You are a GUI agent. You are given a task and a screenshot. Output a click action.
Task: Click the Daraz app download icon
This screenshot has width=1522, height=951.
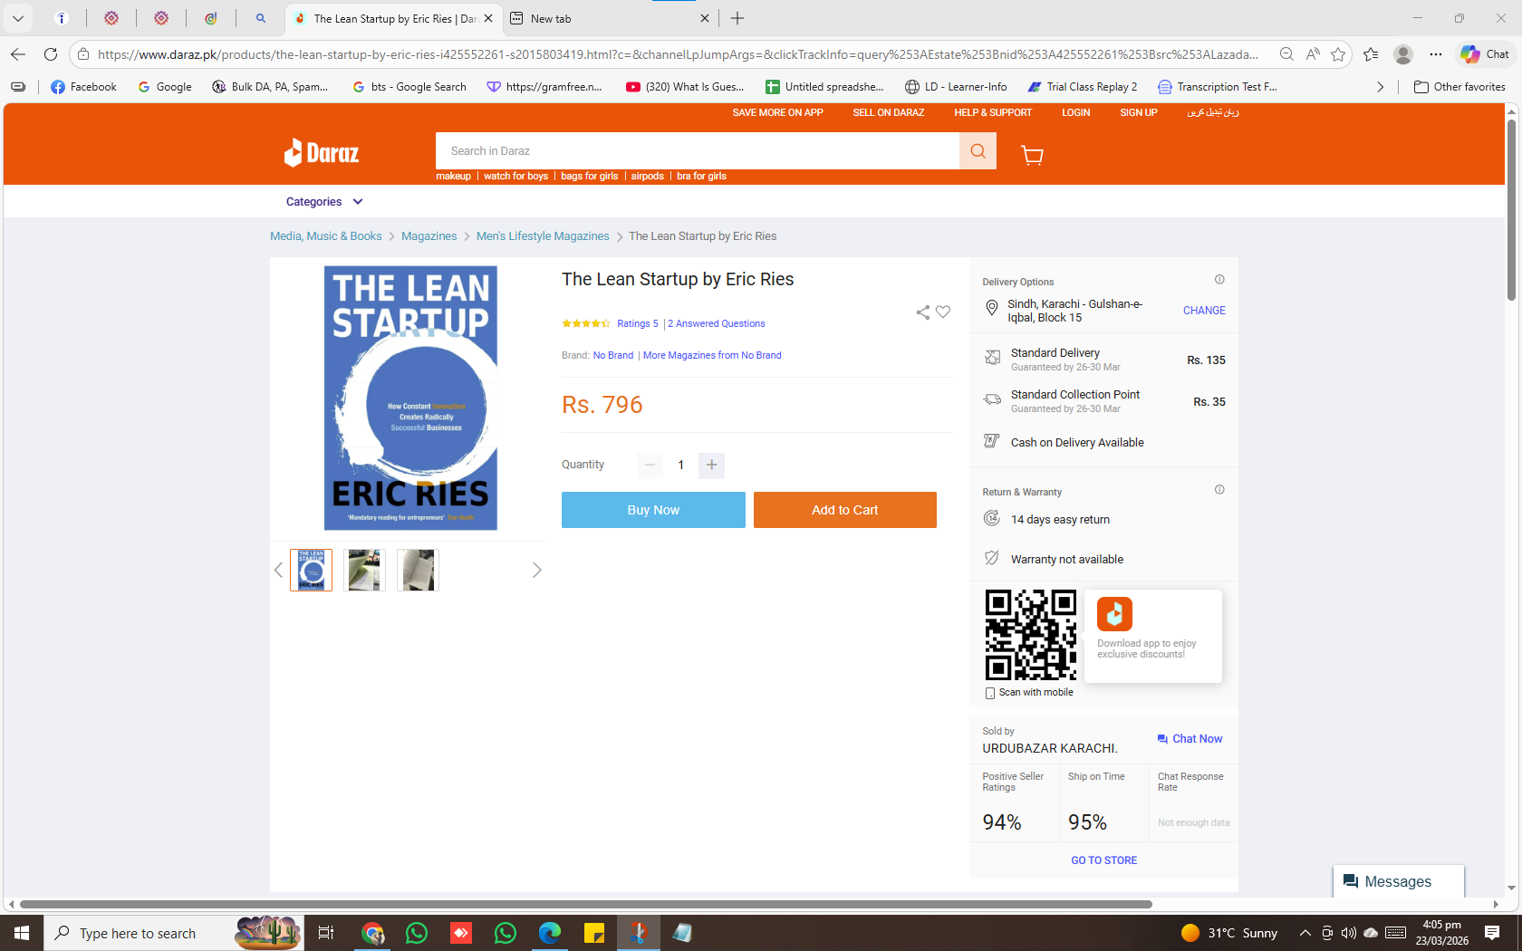pyautogui.click(x=1114, y=613)
